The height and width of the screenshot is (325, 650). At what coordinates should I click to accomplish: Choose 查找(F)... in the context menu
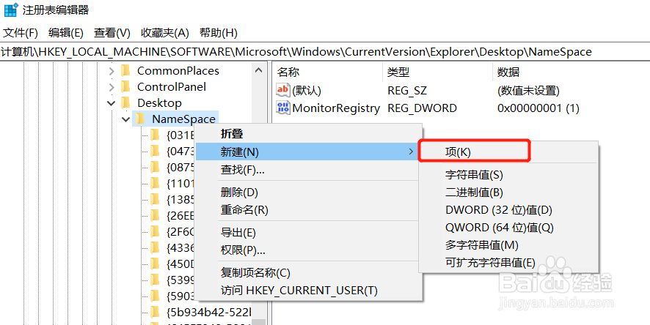(309, 170)
